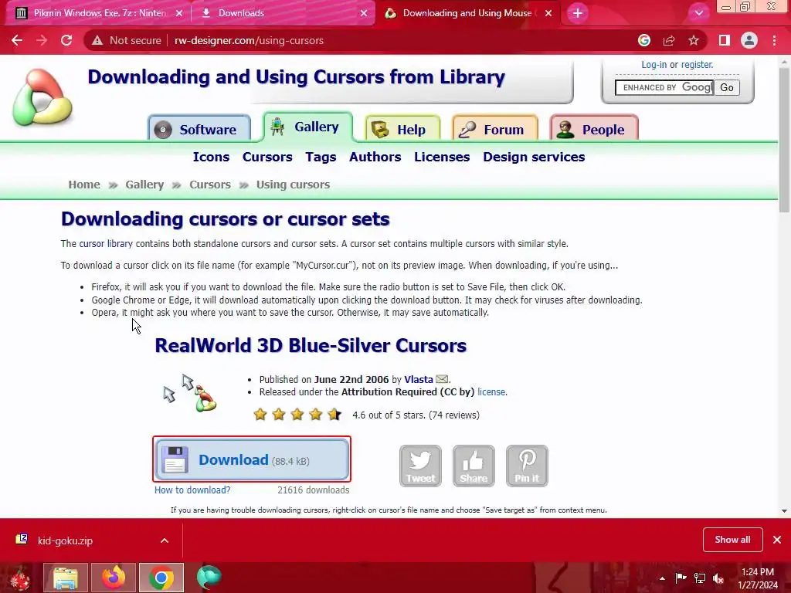Open the Software section tab

[x=199, y=129]
